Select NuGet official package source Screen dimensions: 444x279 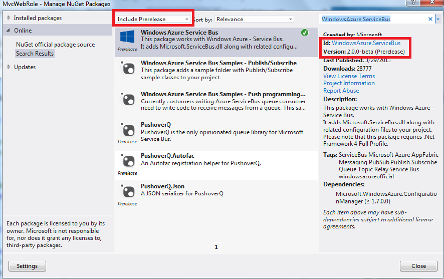tap(56, 45)
